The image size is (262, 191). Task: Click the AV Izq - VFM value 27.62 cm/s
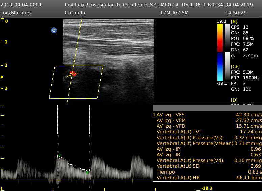pos(249,120)
